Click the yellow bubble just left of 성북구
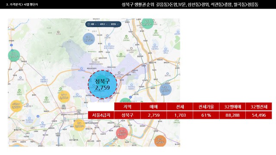Image resolution: width=276 pixels, height=155 pixels. (64, 97)
